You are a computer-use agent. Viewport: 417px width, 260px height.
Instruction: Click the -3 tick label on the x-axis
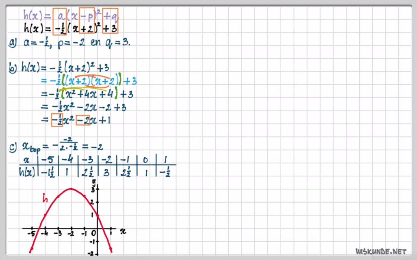(x=58, y=233)
